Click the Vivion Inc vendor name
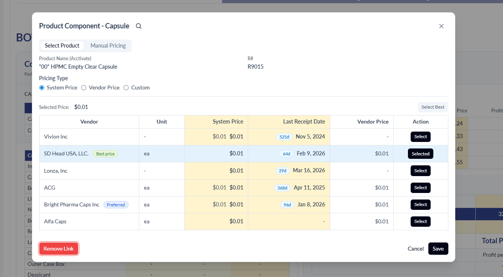This screenshot has width=503, height=277. pos(56,137)
